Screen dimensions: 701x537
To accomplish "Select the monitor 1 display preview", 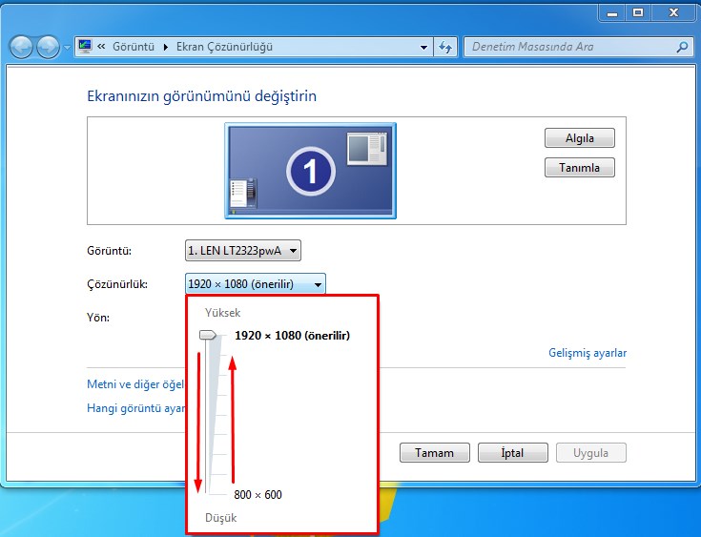I will pyautogui.click(x=311, y=168).
